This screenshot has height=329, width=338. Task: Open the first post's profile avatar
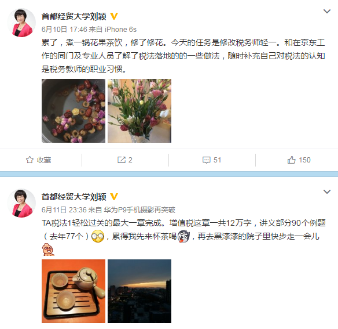pos(21,23)
